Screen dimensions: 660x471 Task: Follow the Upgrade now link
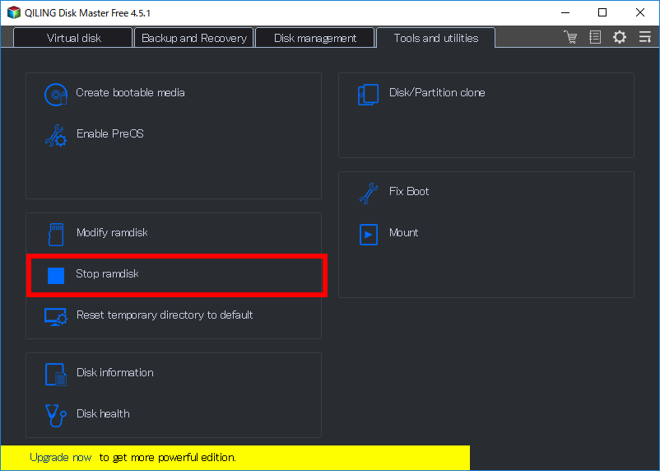click(x=61, y=458)
